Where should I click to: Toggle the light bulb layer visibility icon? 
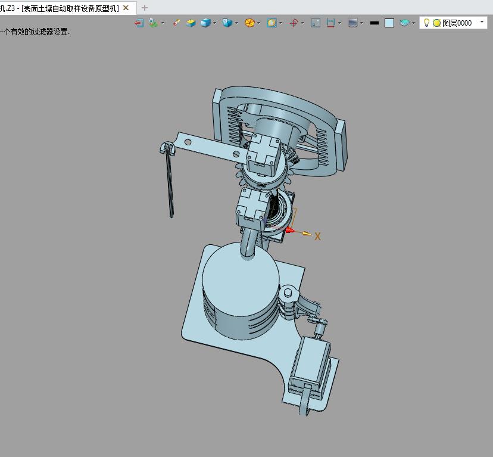(x=426, y=23)
